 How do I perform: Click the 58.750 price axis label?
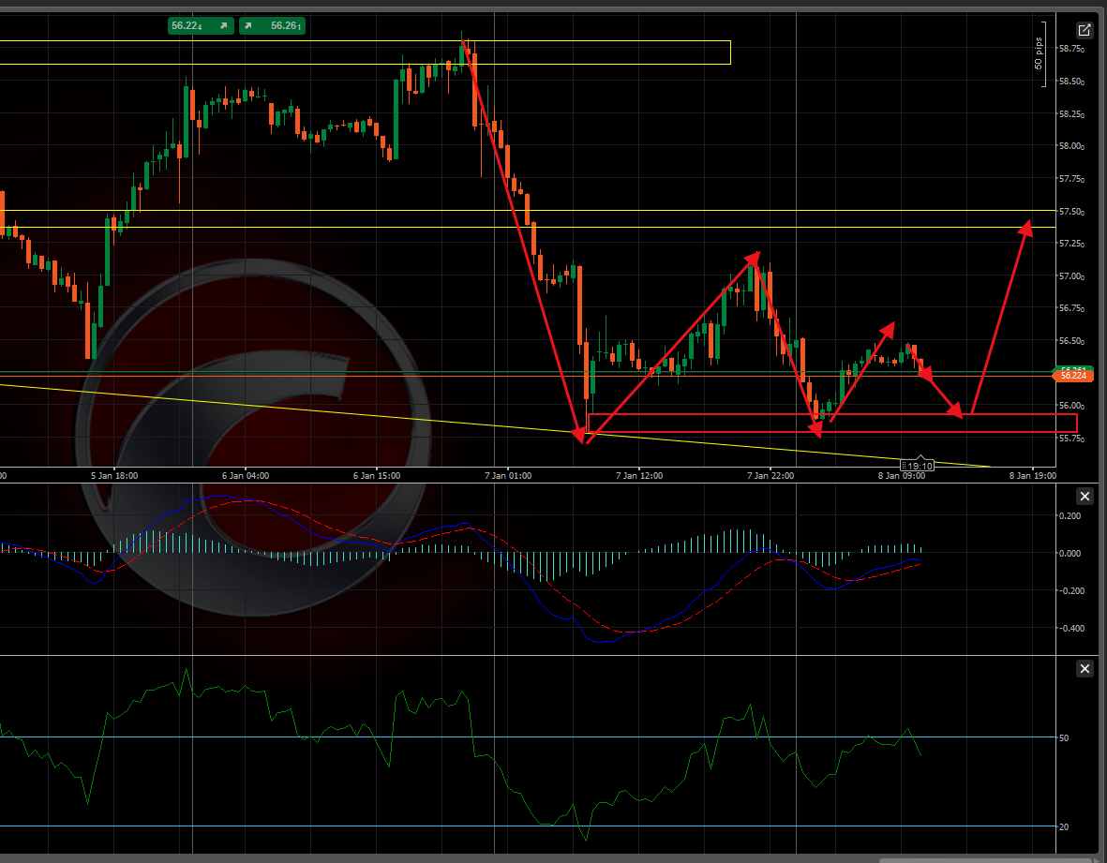pyautogui.click(x=1071, y=49)
